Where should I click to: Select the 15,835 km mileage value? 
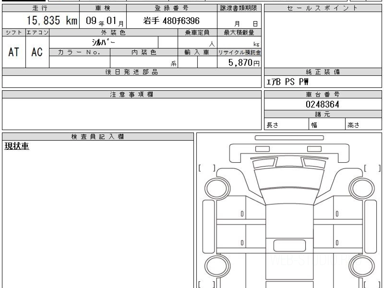point(52,21)
